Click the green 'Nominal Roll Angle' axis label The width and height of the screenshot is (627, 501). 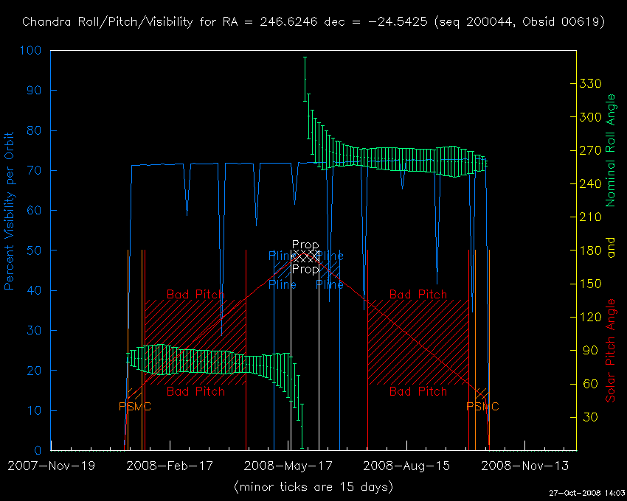[610, 150]
